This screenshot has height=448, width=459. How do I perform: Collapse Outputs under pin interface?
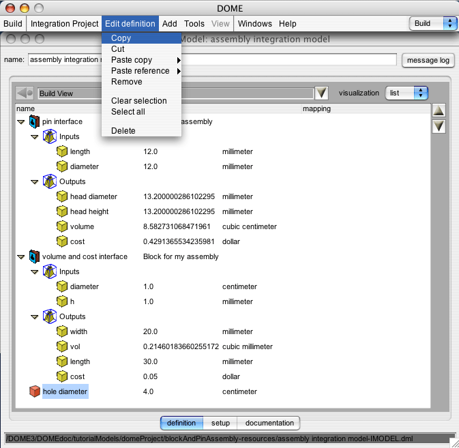coord(35,181)
